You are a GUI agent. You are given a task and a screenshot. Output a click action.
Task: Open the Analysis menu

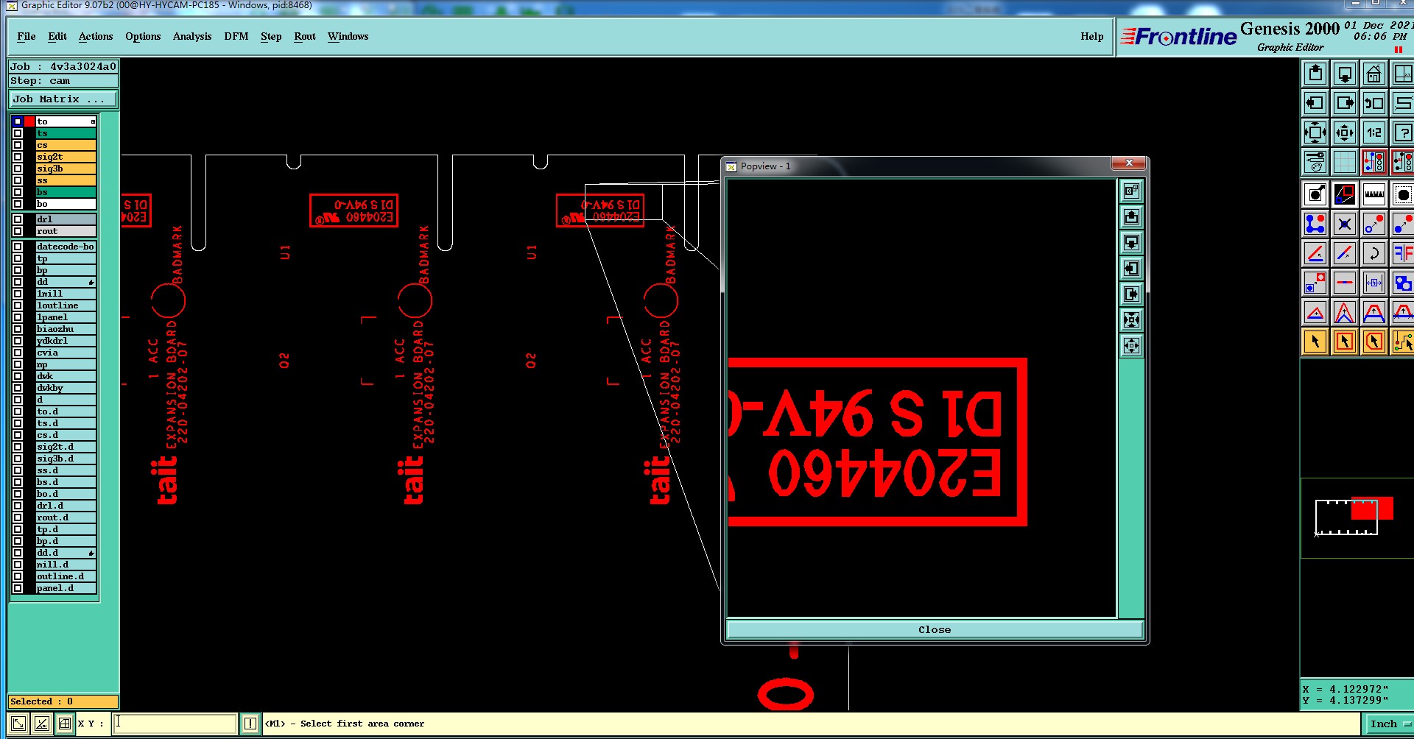[192, 36]
